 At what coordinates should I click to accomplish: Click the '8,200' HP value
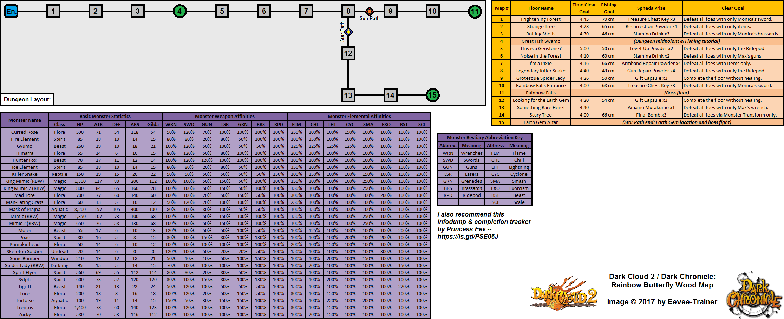point(80,210)
